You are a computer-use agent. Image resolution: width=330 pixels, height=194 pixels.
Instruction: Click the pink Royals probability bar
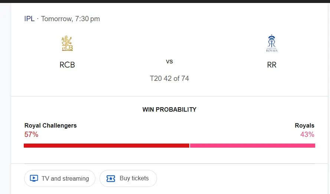tap(252, 145)
